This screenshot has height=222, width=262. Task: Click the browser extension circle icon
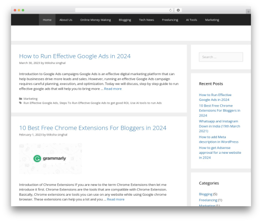[x=178, y=10]
